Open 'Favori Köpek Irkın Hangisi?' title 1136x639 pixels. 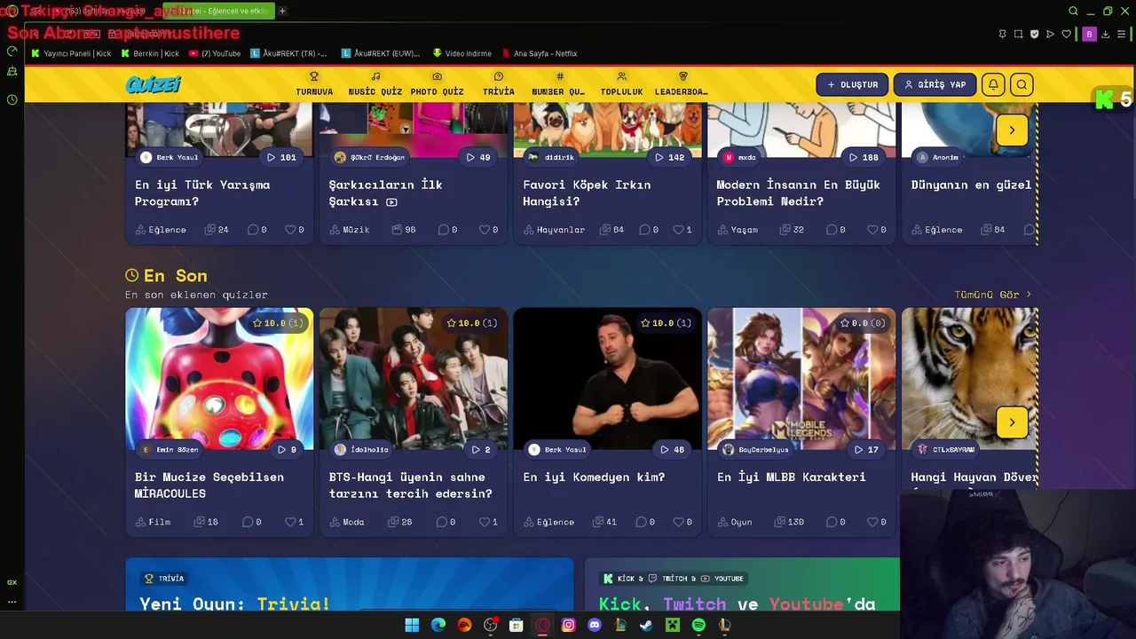(x=587, y=193)
